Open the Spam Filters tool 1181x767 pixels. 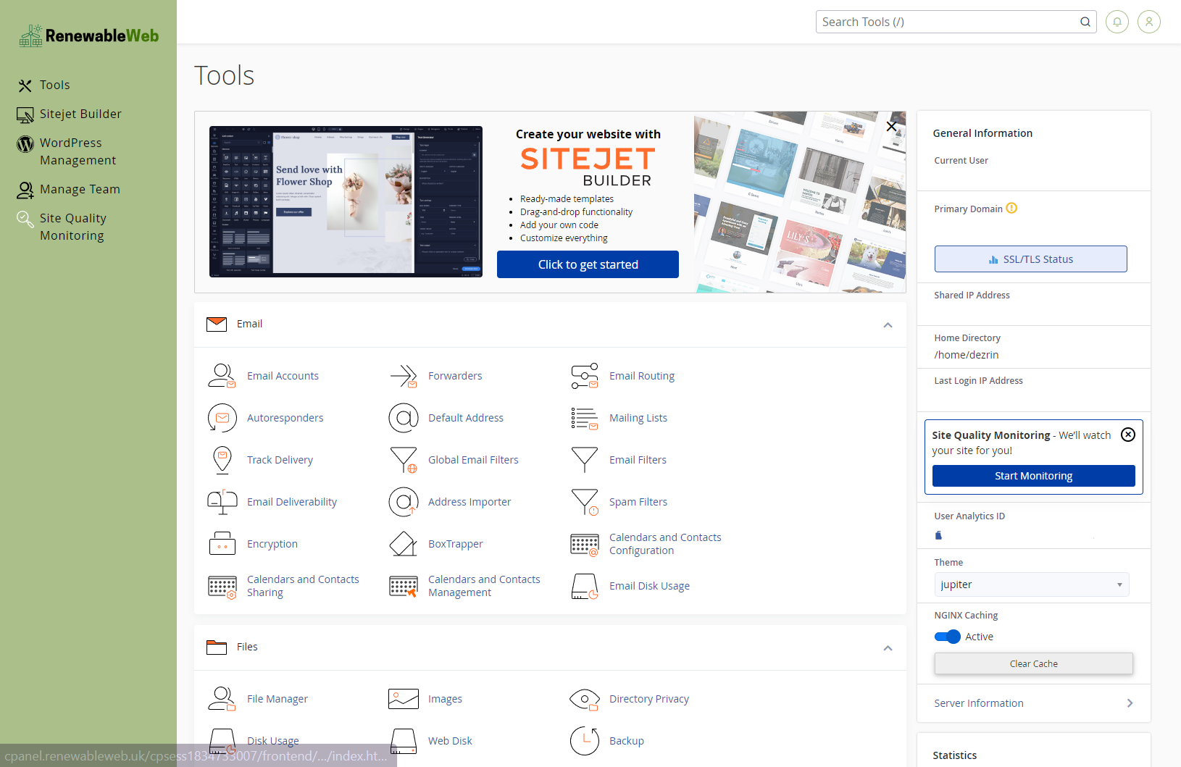click(x=638, y=501)
